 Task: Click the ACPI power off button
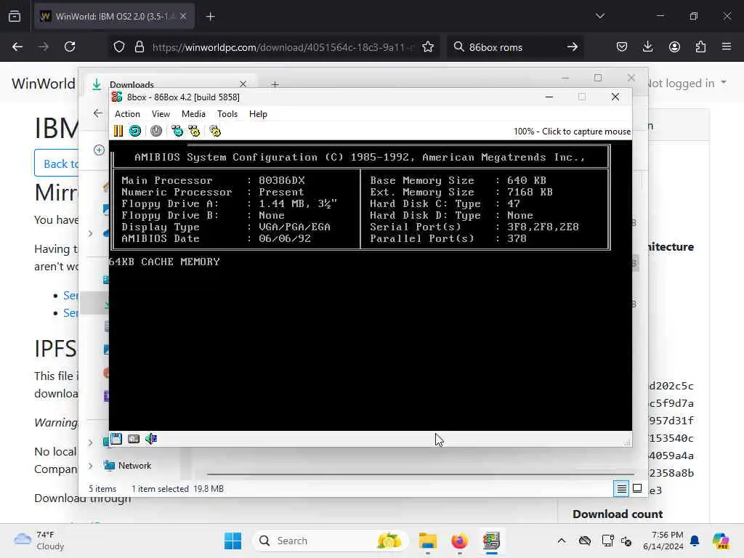[156, 131]
